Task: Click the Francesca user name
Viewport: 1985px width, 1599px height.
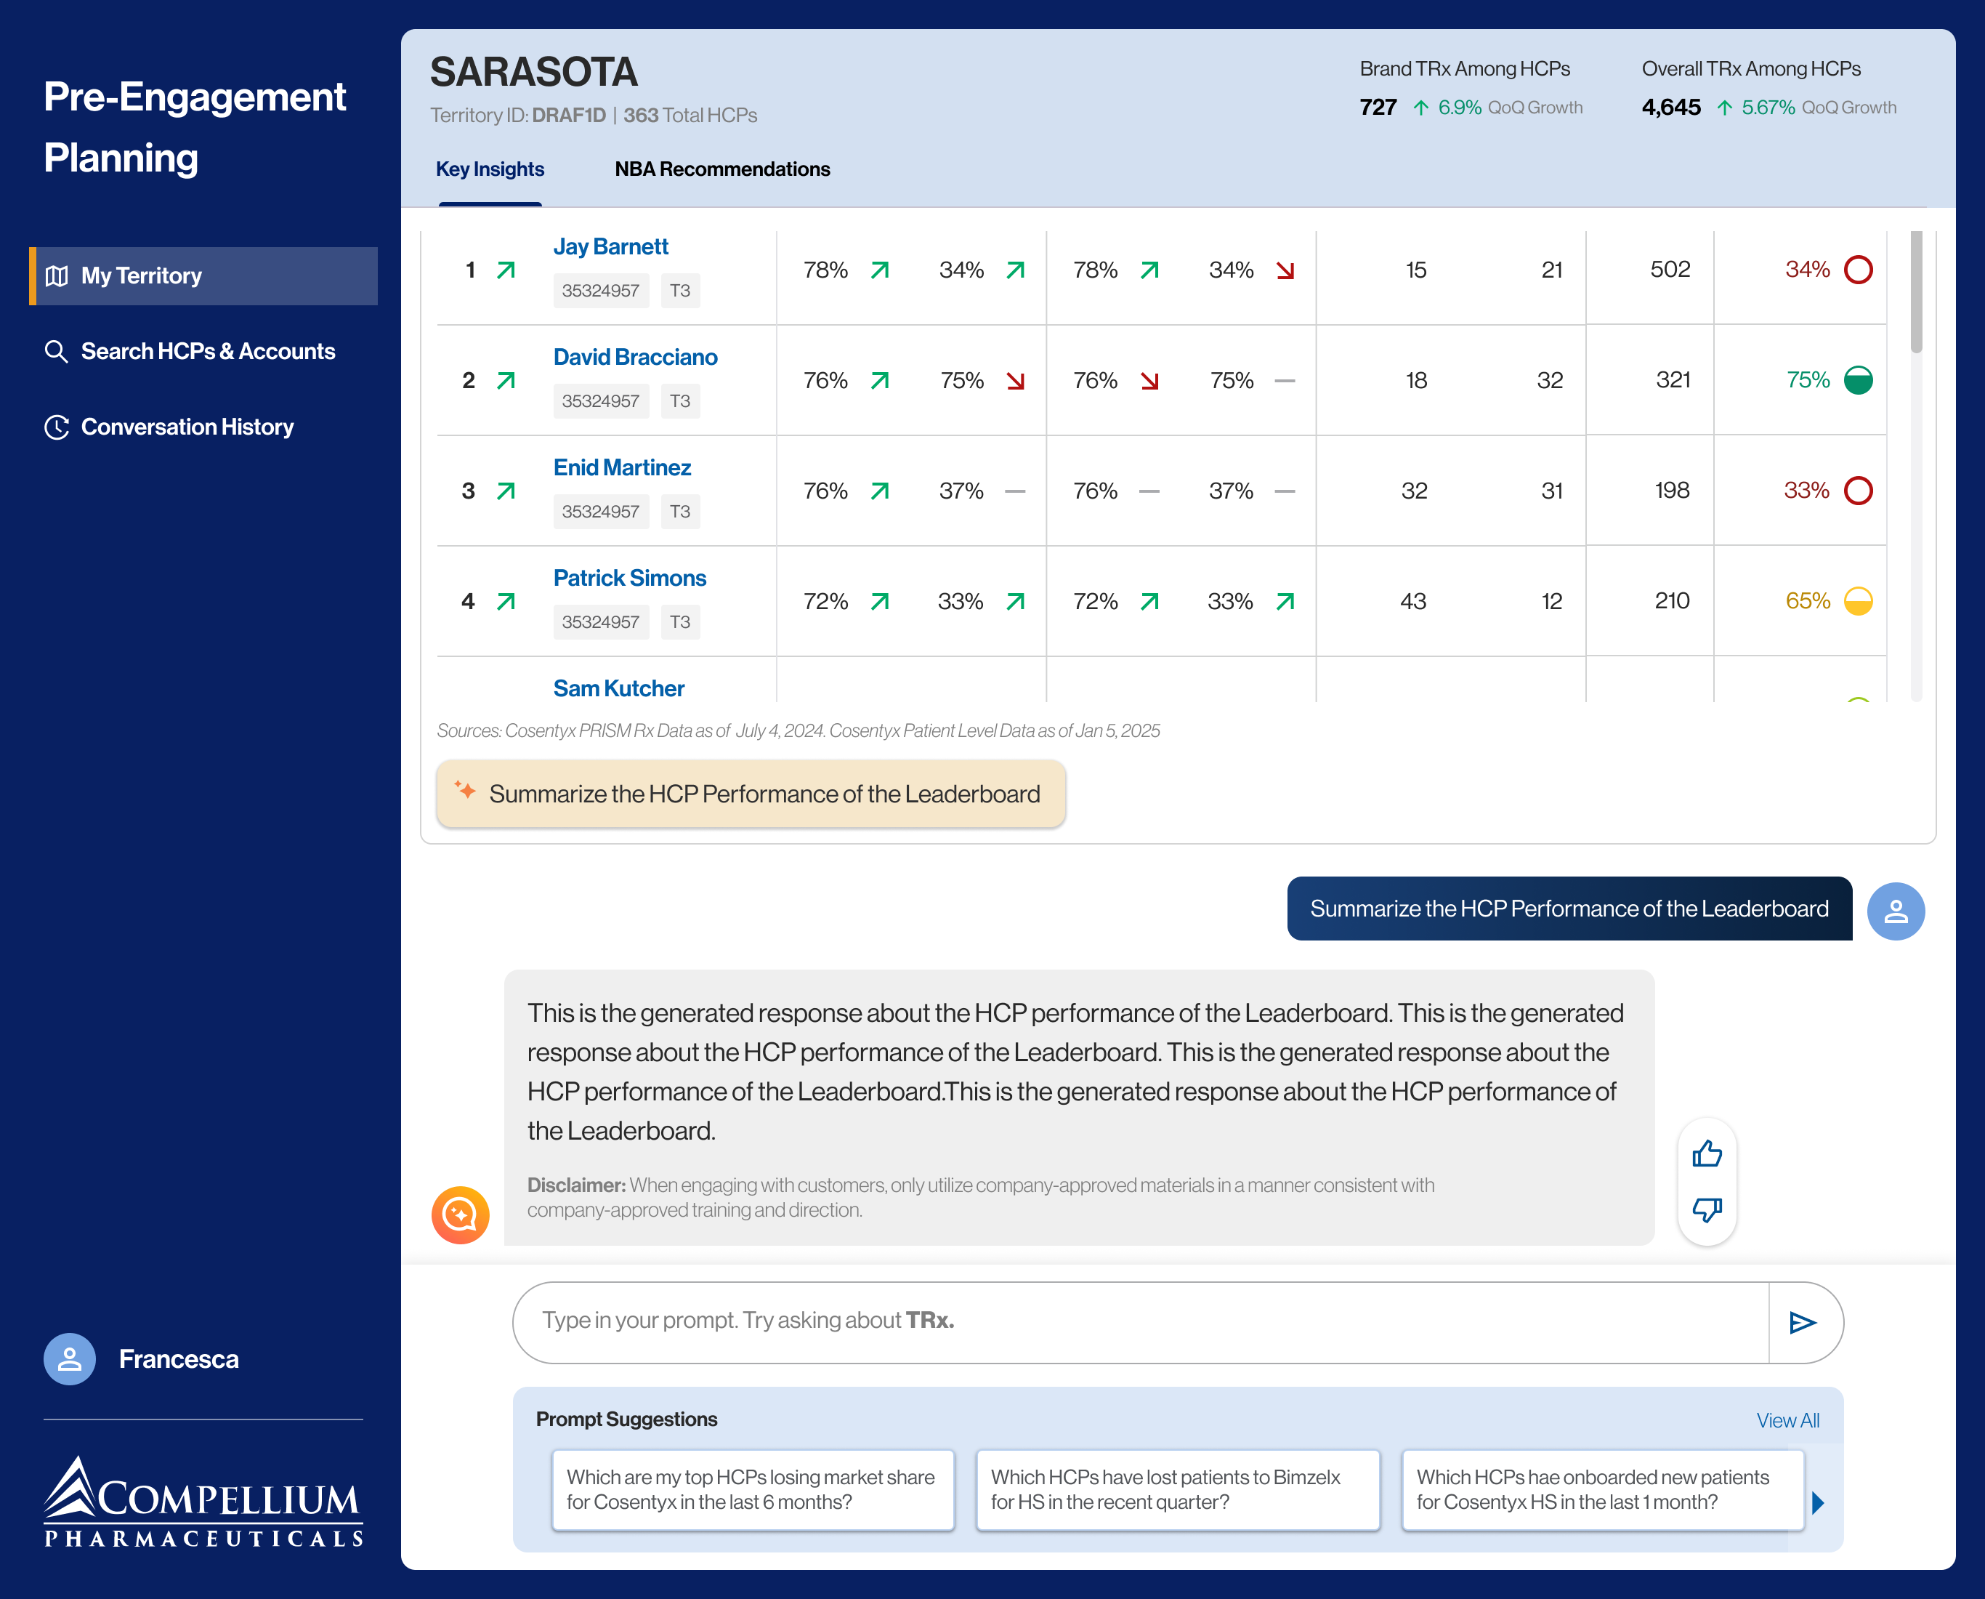Action: point(179,1360)
